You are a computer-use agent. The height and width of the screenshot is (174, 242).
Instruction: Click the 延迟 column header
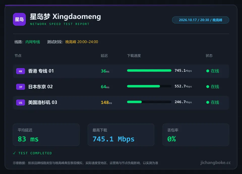(104, 56)
